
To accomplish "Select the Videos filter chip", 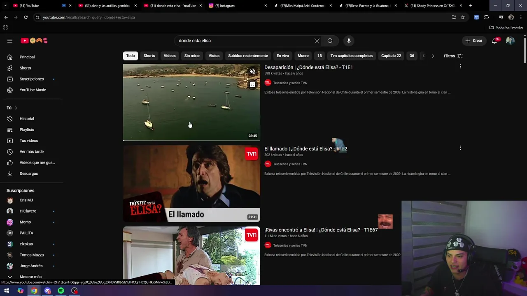I will tap(170, 56).
